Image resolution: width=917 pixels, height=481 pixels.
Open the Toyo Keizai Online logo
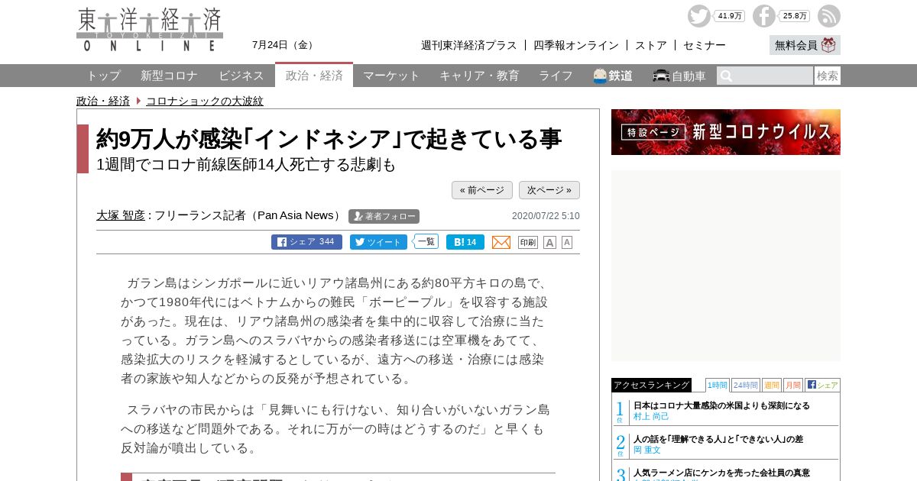click(x=150, y=29)
